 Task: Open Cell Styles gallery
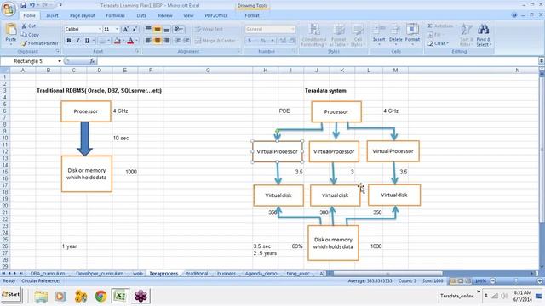357,35
